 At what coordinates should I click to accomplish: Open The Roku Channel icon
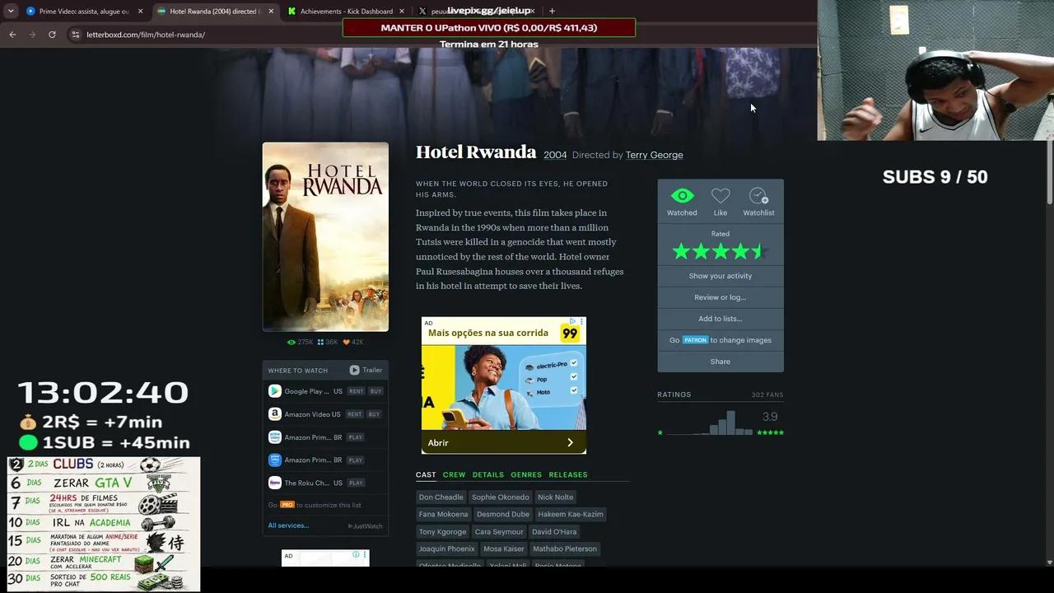275,483
